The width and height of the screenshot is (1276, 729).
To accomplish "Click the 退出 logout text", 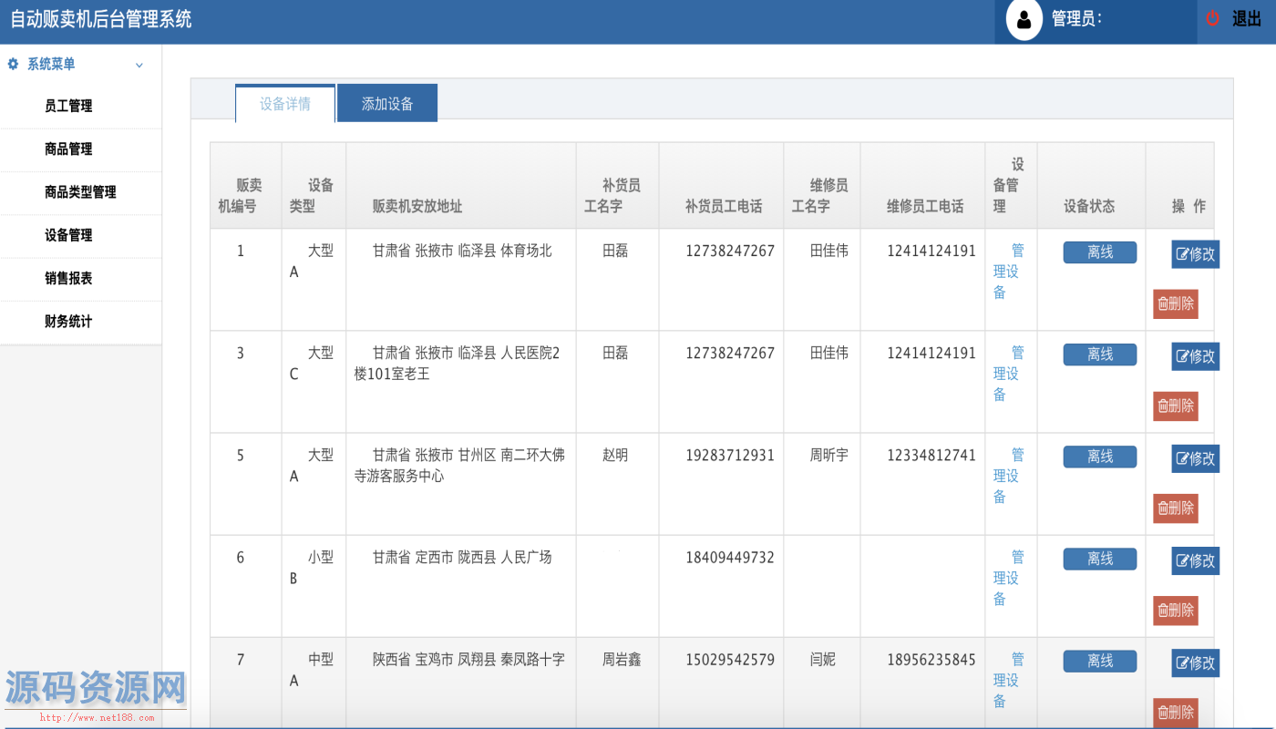I will [1246, 19].
